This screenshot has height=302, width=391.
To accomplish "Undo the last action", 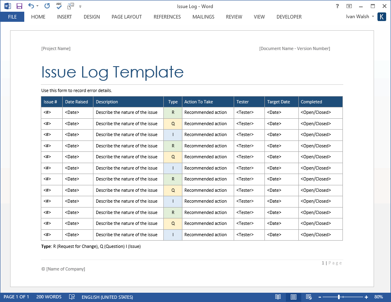I will pyautogui.click(x=31, y=6).
